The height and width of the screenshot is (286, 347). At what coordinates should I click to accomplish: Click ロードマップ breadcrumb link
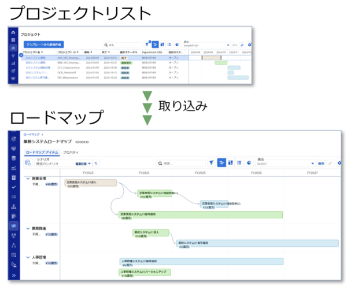31,135
